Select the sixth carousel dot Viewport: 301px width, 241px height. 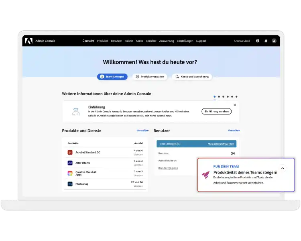(236, 97)
